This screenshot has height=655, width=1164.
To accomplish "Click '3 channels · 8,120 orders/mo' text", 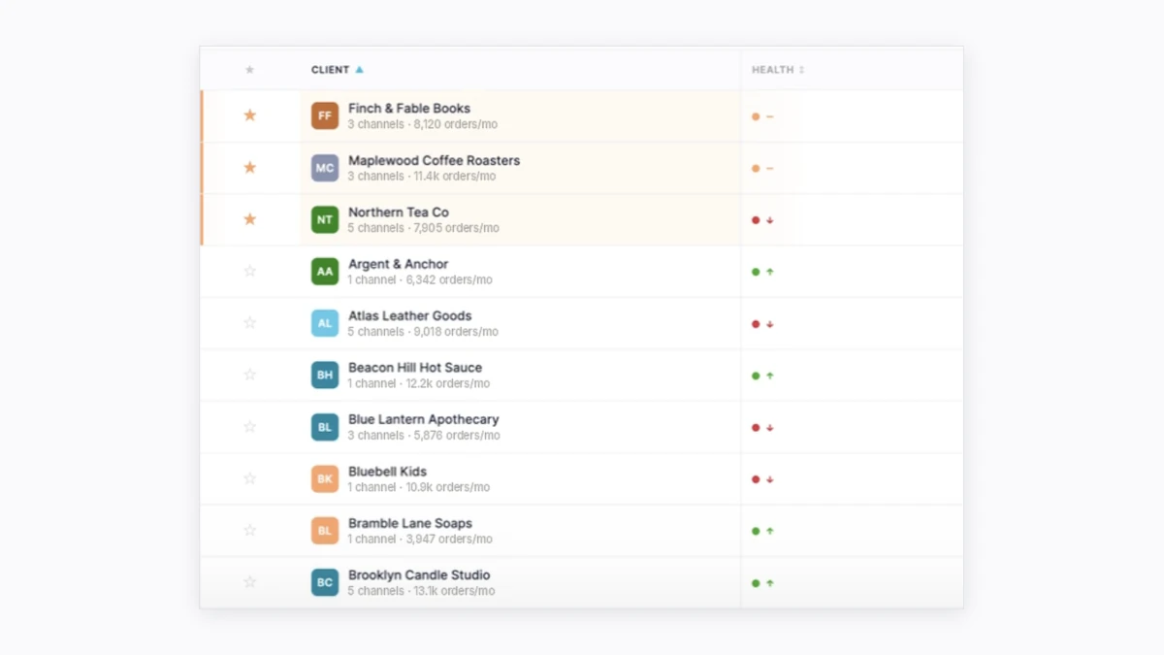I will click(x=423, y=124).
